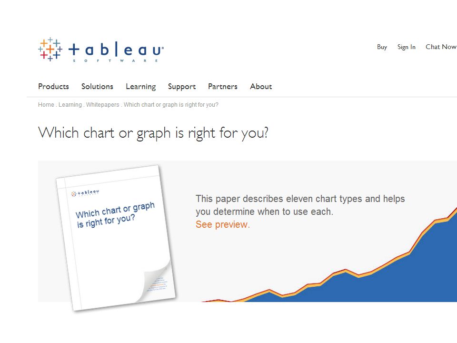Image resolution: width=457 pixels, height=343 pixels.
Task: Open the About menu
Action: pos(261,87)
